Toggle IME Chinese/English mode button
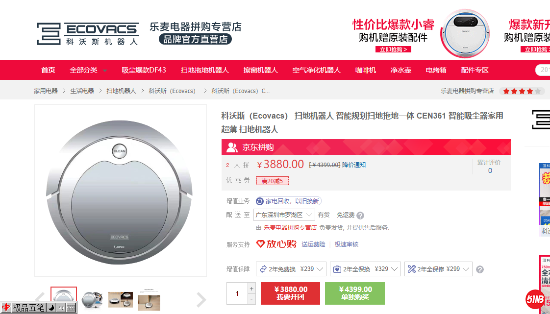 coord(6,308)
